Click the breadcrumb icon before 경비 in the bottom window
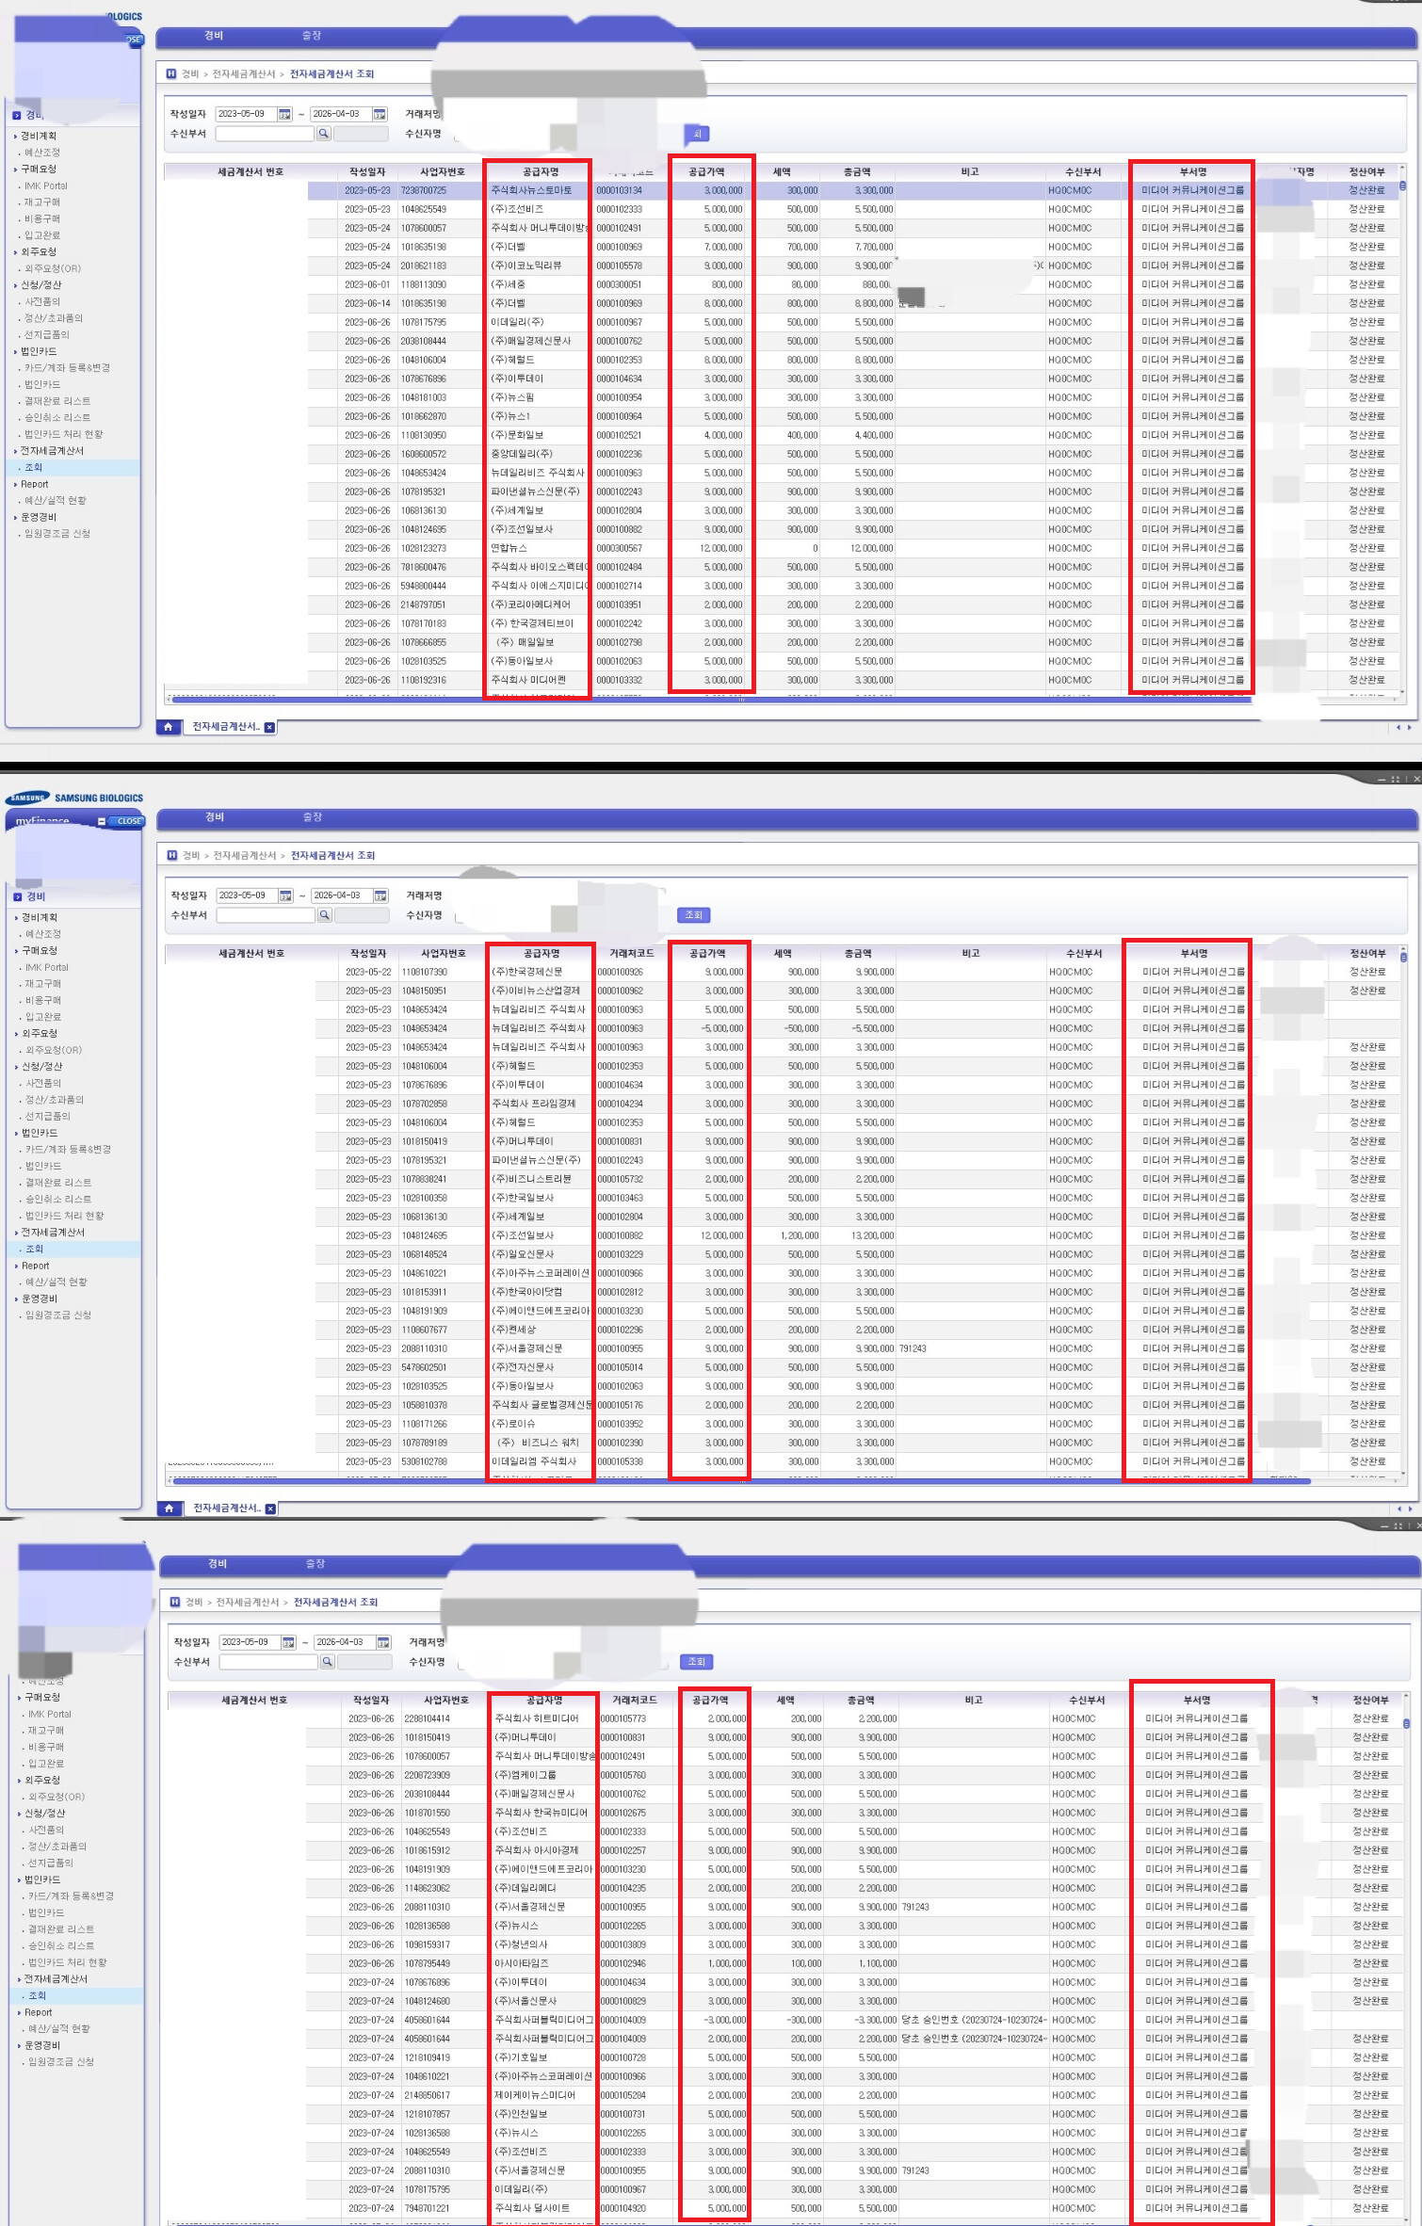This screenshot has height=2226, width=1422. coord(175,1602)
